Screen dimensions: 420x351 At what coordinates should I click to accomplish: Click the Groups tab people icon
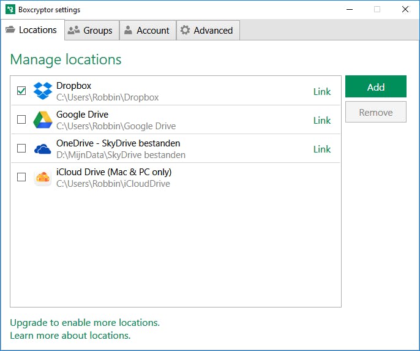point(73,30)
